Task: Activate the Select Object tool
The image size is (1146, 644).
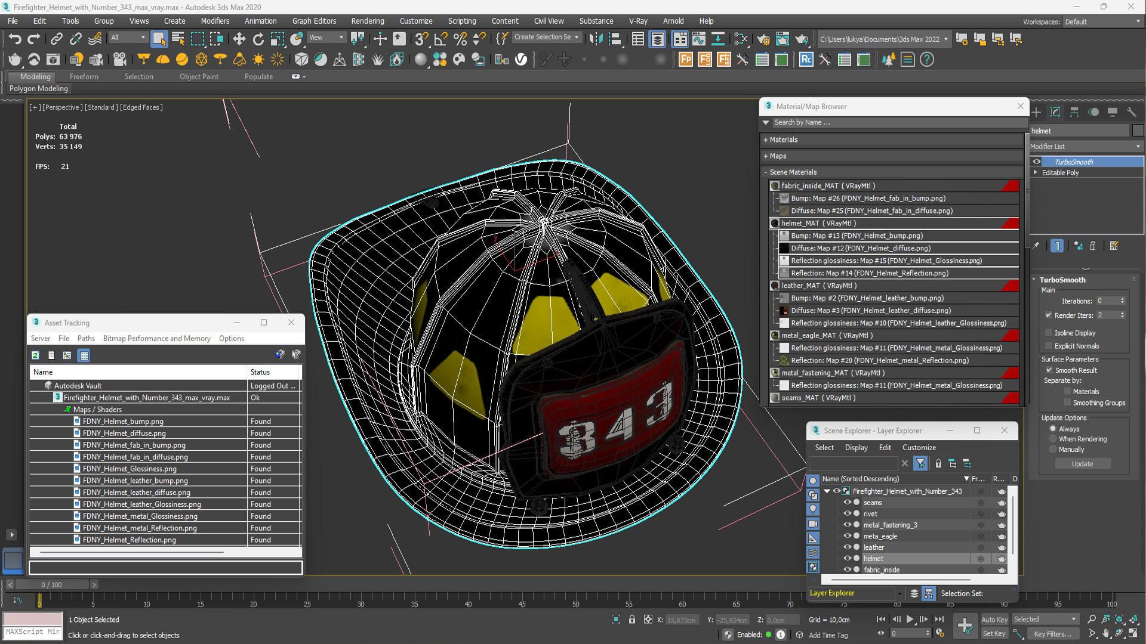Action: [x=159, y=39]
